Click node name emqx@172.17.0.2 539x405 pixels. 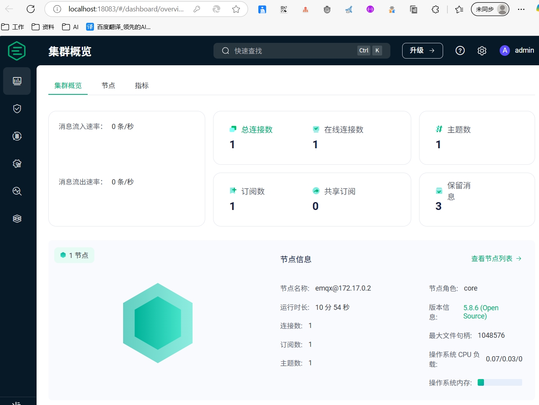pyautogui.click(x=343, y=288)
